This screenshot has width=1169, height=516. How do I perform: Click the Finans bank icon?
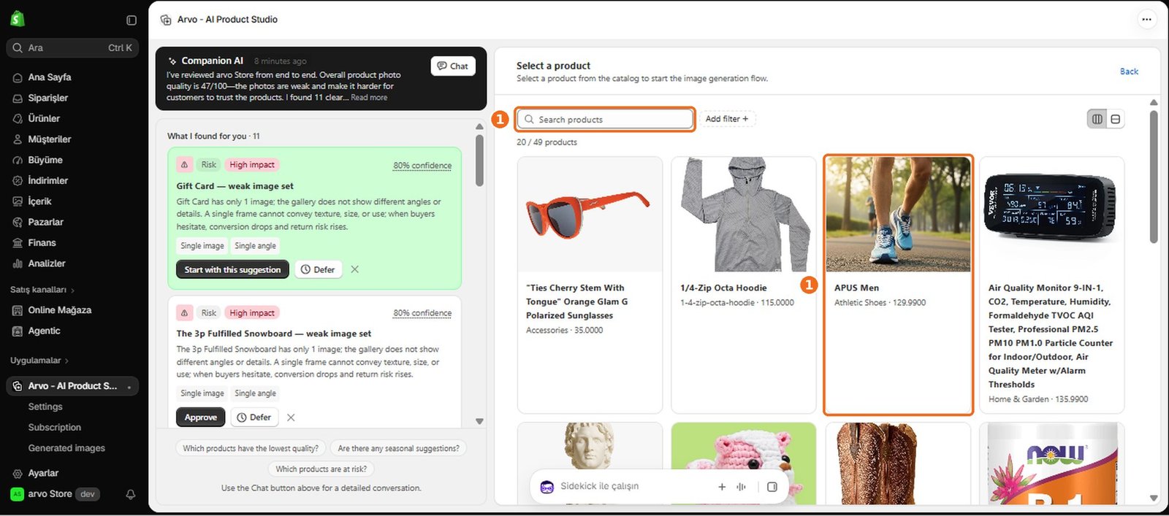pos(18,243)
